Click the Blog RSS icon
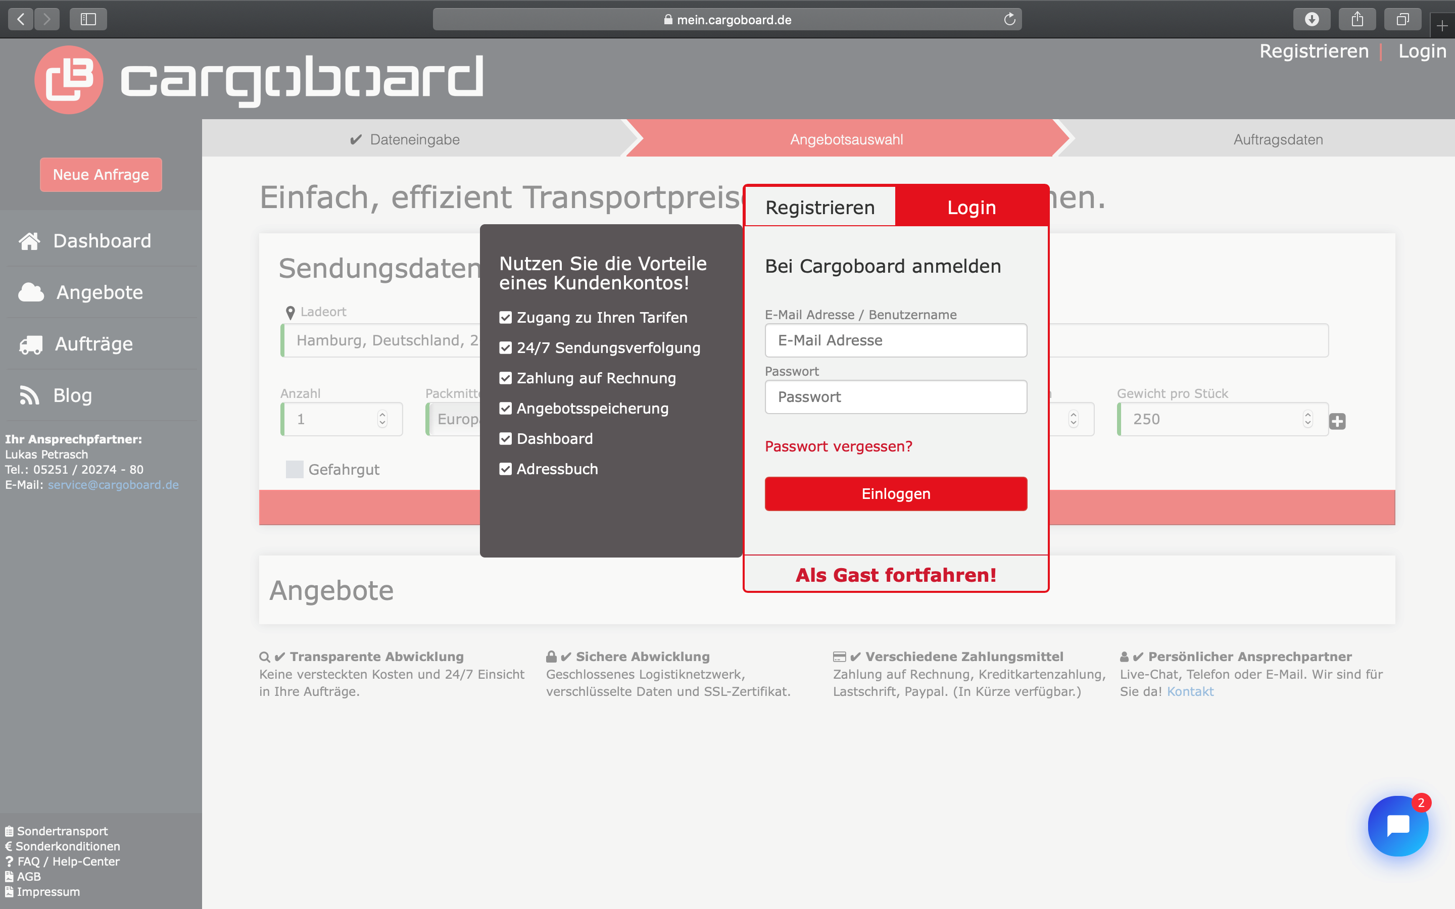 tap(29, 395)
